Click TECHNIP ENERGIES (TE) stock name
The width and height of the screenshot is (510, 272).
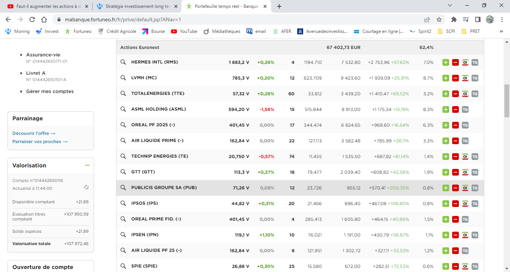[159, 157]
